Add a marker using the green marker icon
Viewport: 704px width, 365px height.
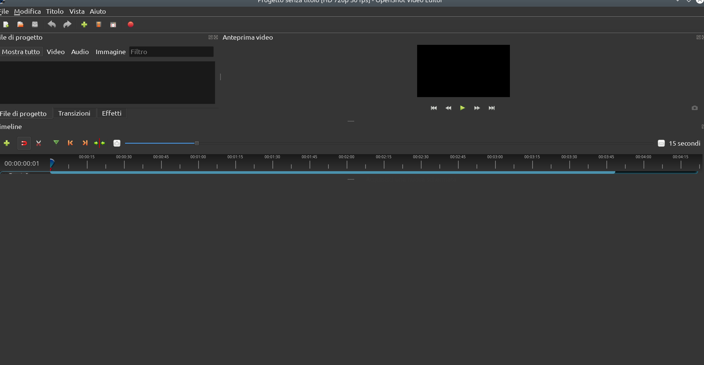click(56, 143)
